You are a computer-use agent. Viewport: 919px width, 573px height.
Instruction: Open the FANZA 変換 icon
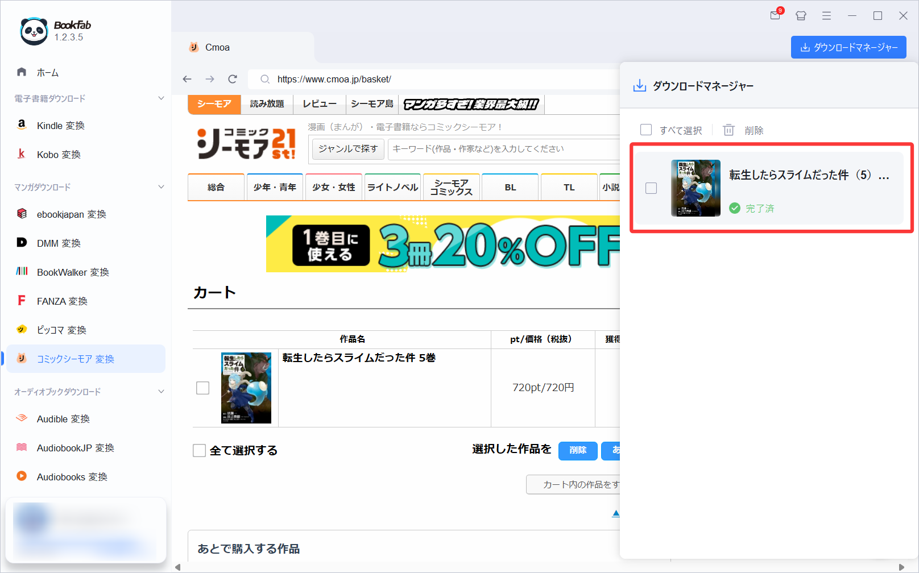pos(22,300)
